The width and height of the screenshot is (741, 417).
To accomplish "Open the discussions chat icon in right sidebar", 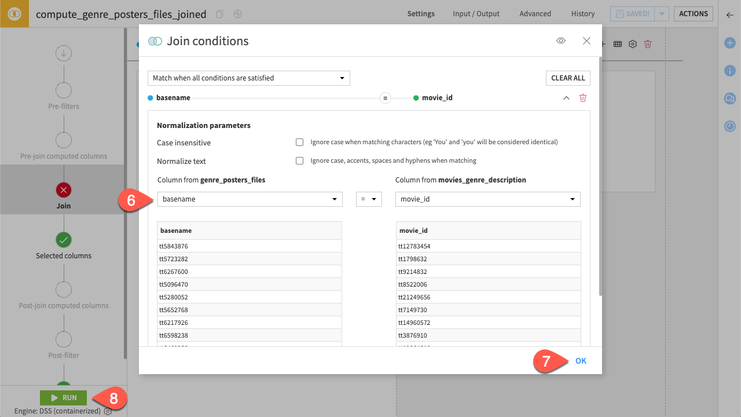I will pos(730,98).
